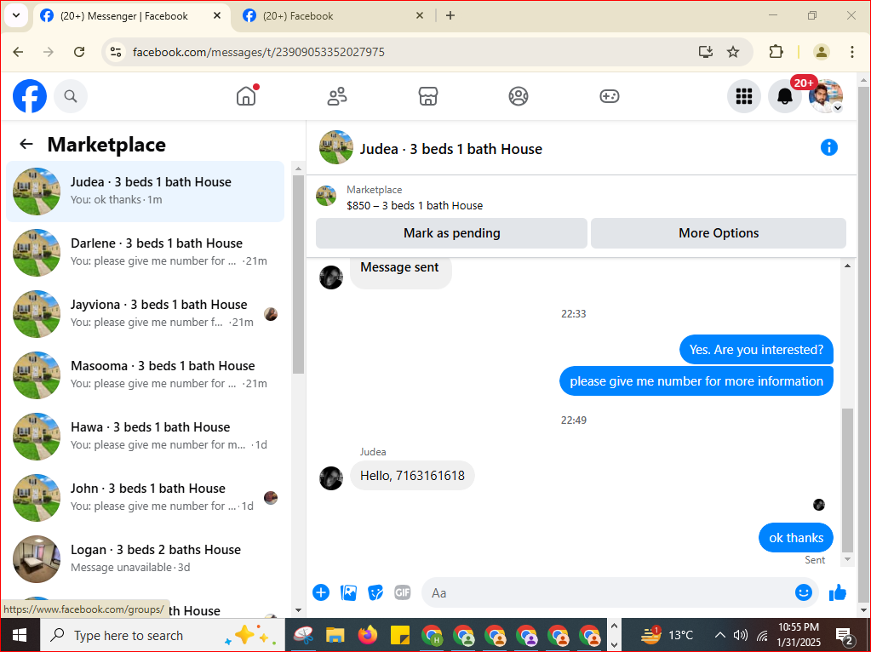Open the Facebook logo home link
871x652 pixels.
[x=30, y=96]
